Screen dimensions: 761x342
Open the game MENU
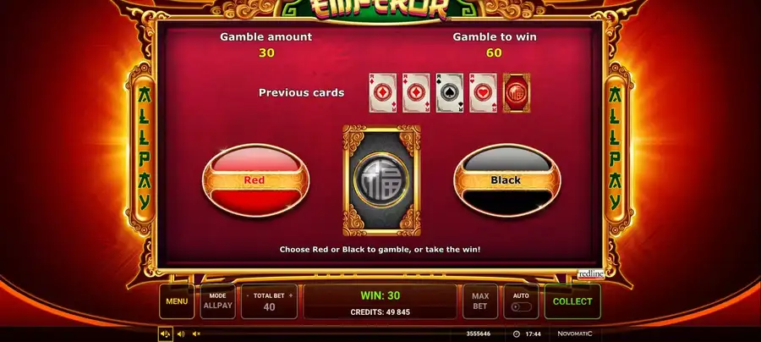pyautogui.click(x=177, y=301)
